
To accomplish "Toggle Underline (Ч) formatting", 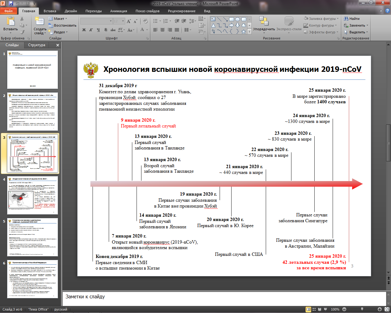I will tap(98, 30).
